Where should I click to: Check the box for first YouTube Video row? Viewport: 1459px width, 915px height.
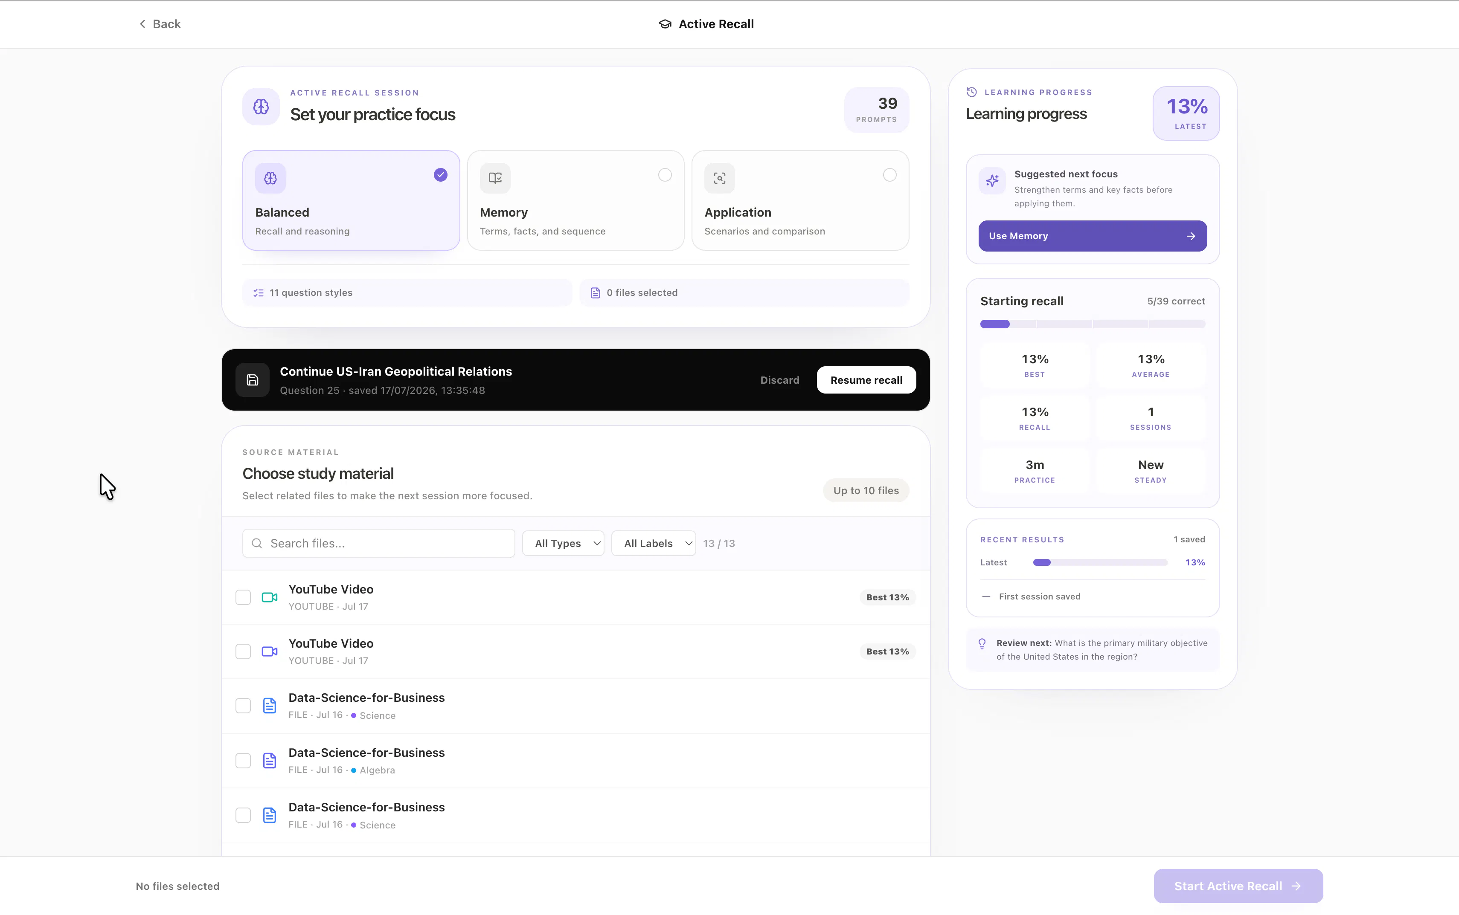point(243,597)
